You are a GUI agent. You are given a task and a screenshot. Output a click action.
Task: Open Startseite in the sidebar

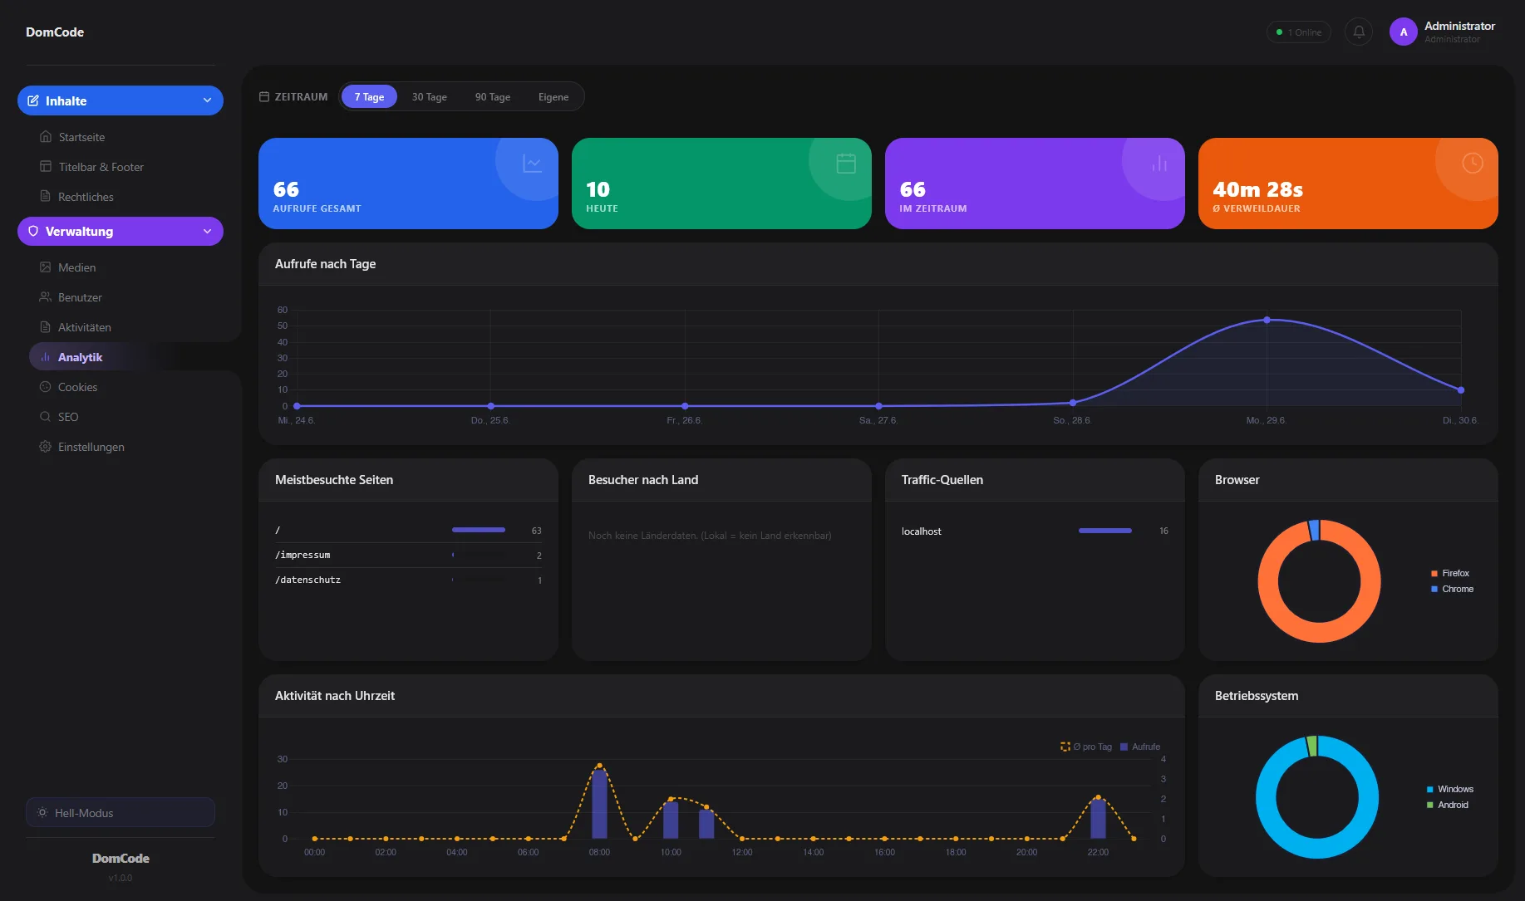(x=121, y=137)
